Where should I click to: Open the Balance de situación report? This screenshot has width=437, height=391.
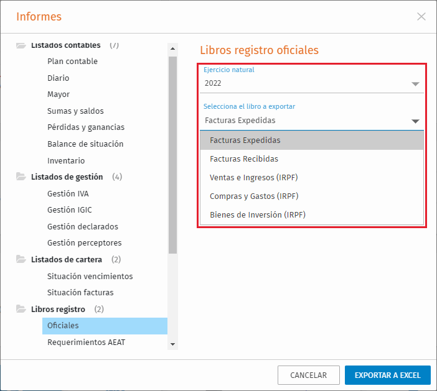[85, 144]
